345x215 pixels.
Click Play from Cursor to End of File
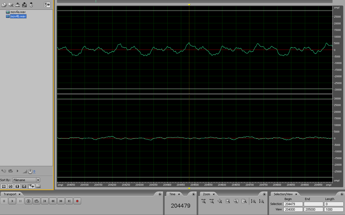28,201
